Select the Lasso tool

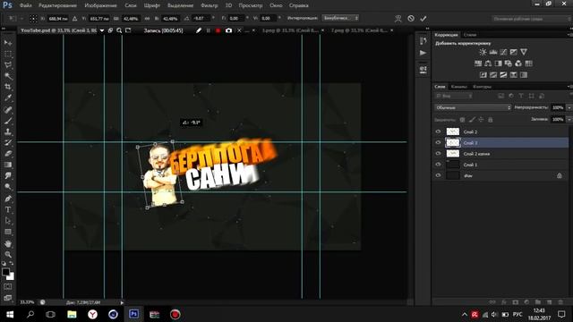coord(8,65)
